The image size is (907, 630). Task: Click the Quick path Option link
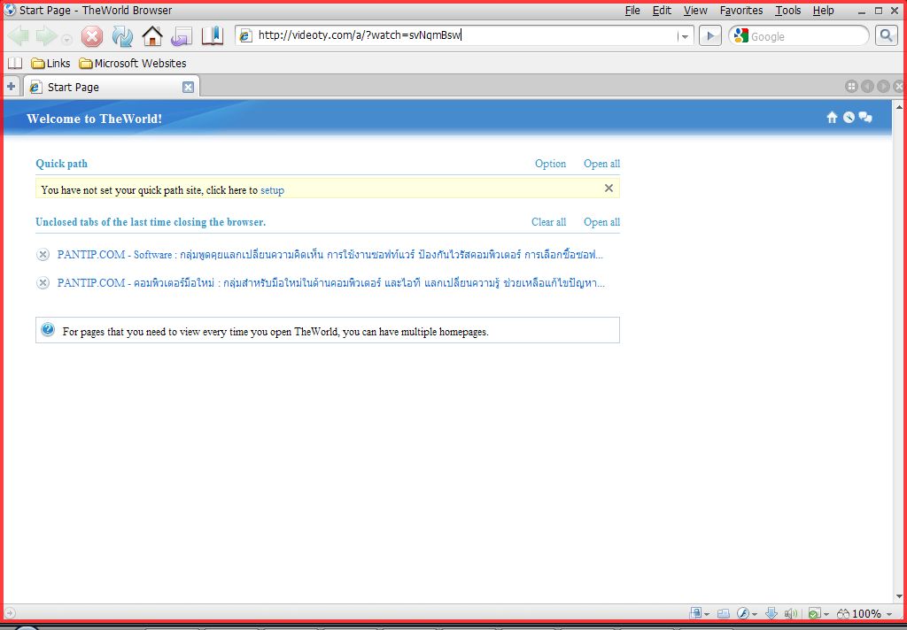click(x=550, y=164)
